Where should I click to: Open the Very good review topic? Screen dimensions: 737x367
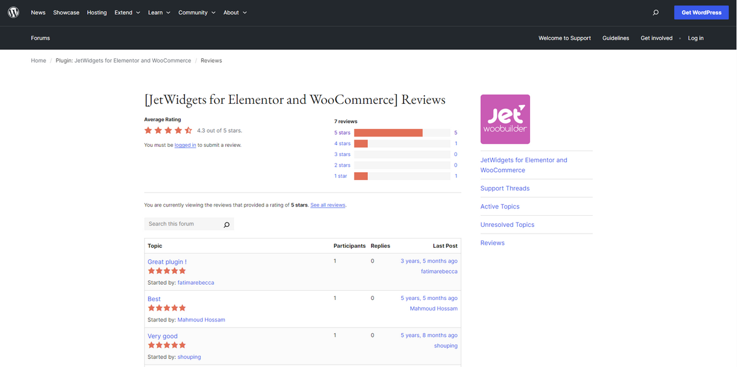tap(163, 336)
